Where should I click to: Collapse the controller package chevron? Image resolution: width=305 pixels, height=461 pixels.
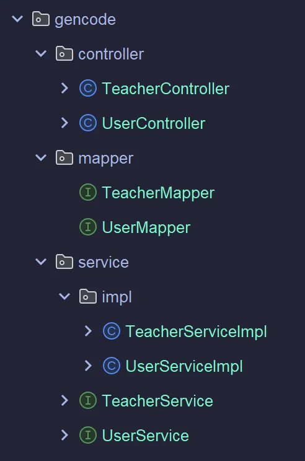(x=41, y=54)
